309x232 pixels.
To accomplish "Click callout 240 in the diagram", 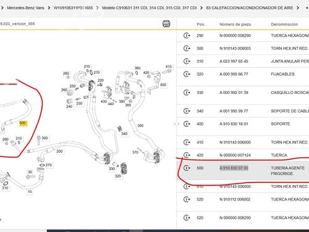I will (69, 106).
